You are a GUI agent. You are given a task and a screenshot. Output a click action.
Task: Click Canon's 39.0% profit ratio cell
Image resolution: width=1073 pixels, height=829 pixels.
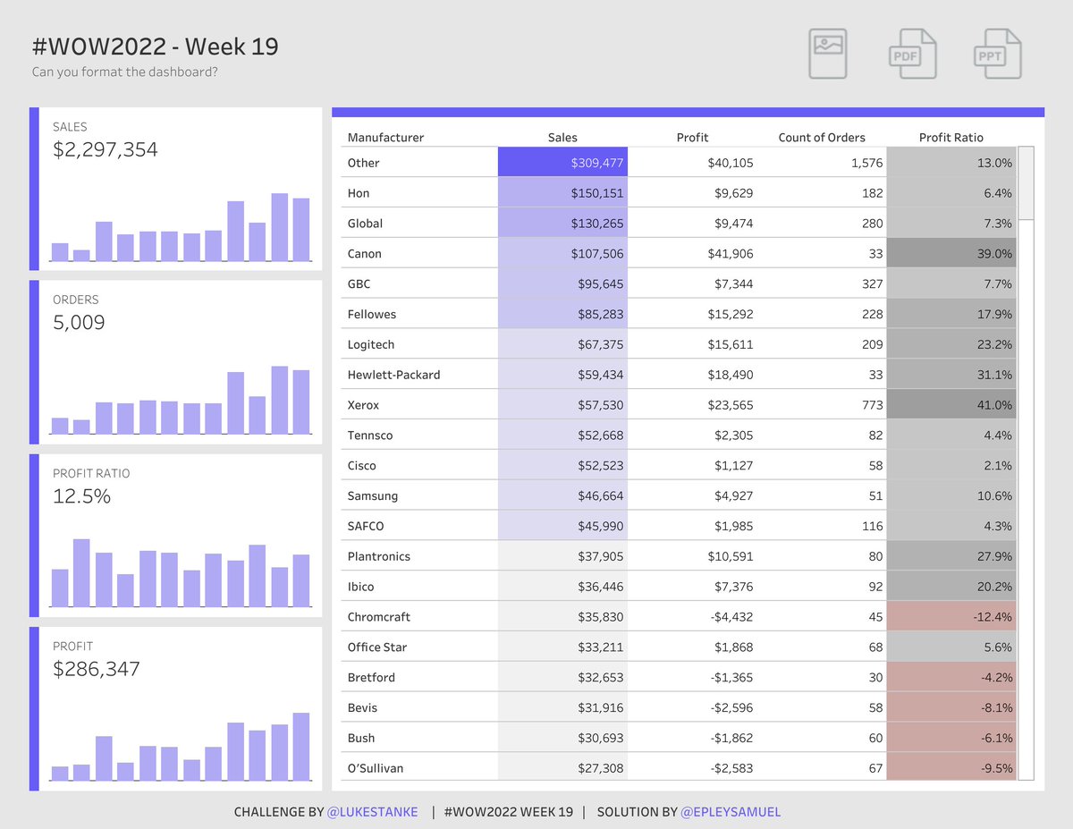click(951, 254)
